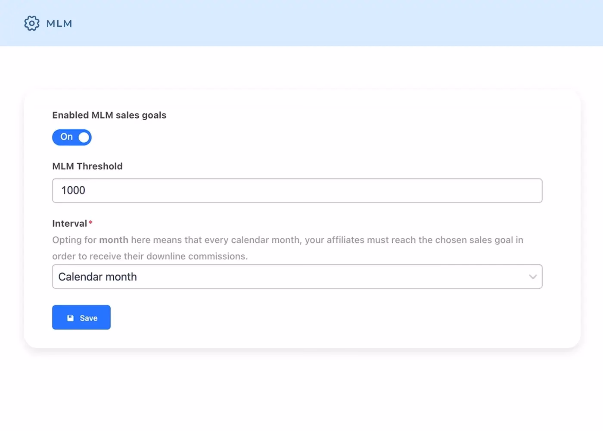Click the bold "month" word in description
This screenshot has width=603, height=431.
click(x=114, y=240)
